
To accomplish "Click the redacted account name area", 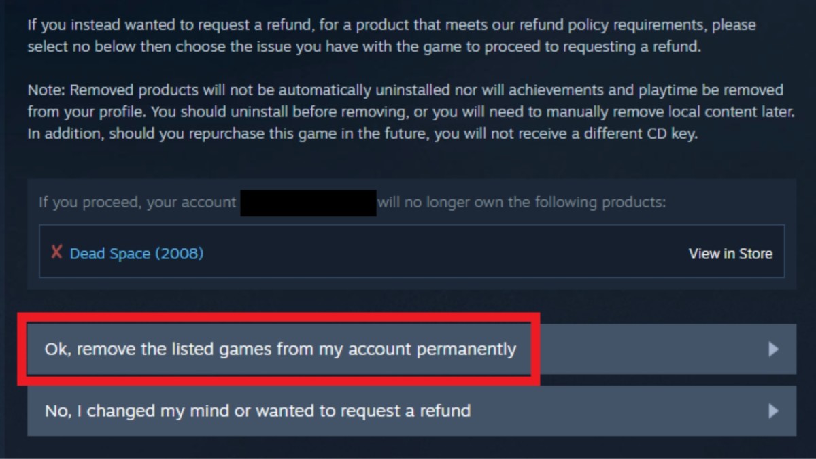I will (307, 202).
